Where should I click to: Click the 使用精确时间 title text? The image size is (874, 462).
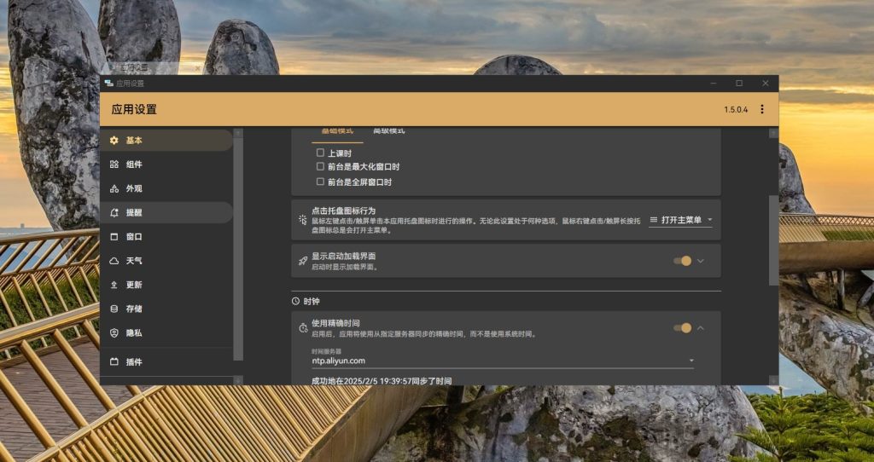click(335, 323)
